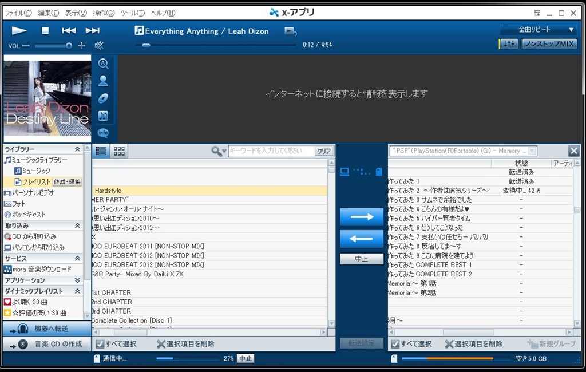Expand the アプリケーション section
Viewport: 586px width, 372px height.
77,280
